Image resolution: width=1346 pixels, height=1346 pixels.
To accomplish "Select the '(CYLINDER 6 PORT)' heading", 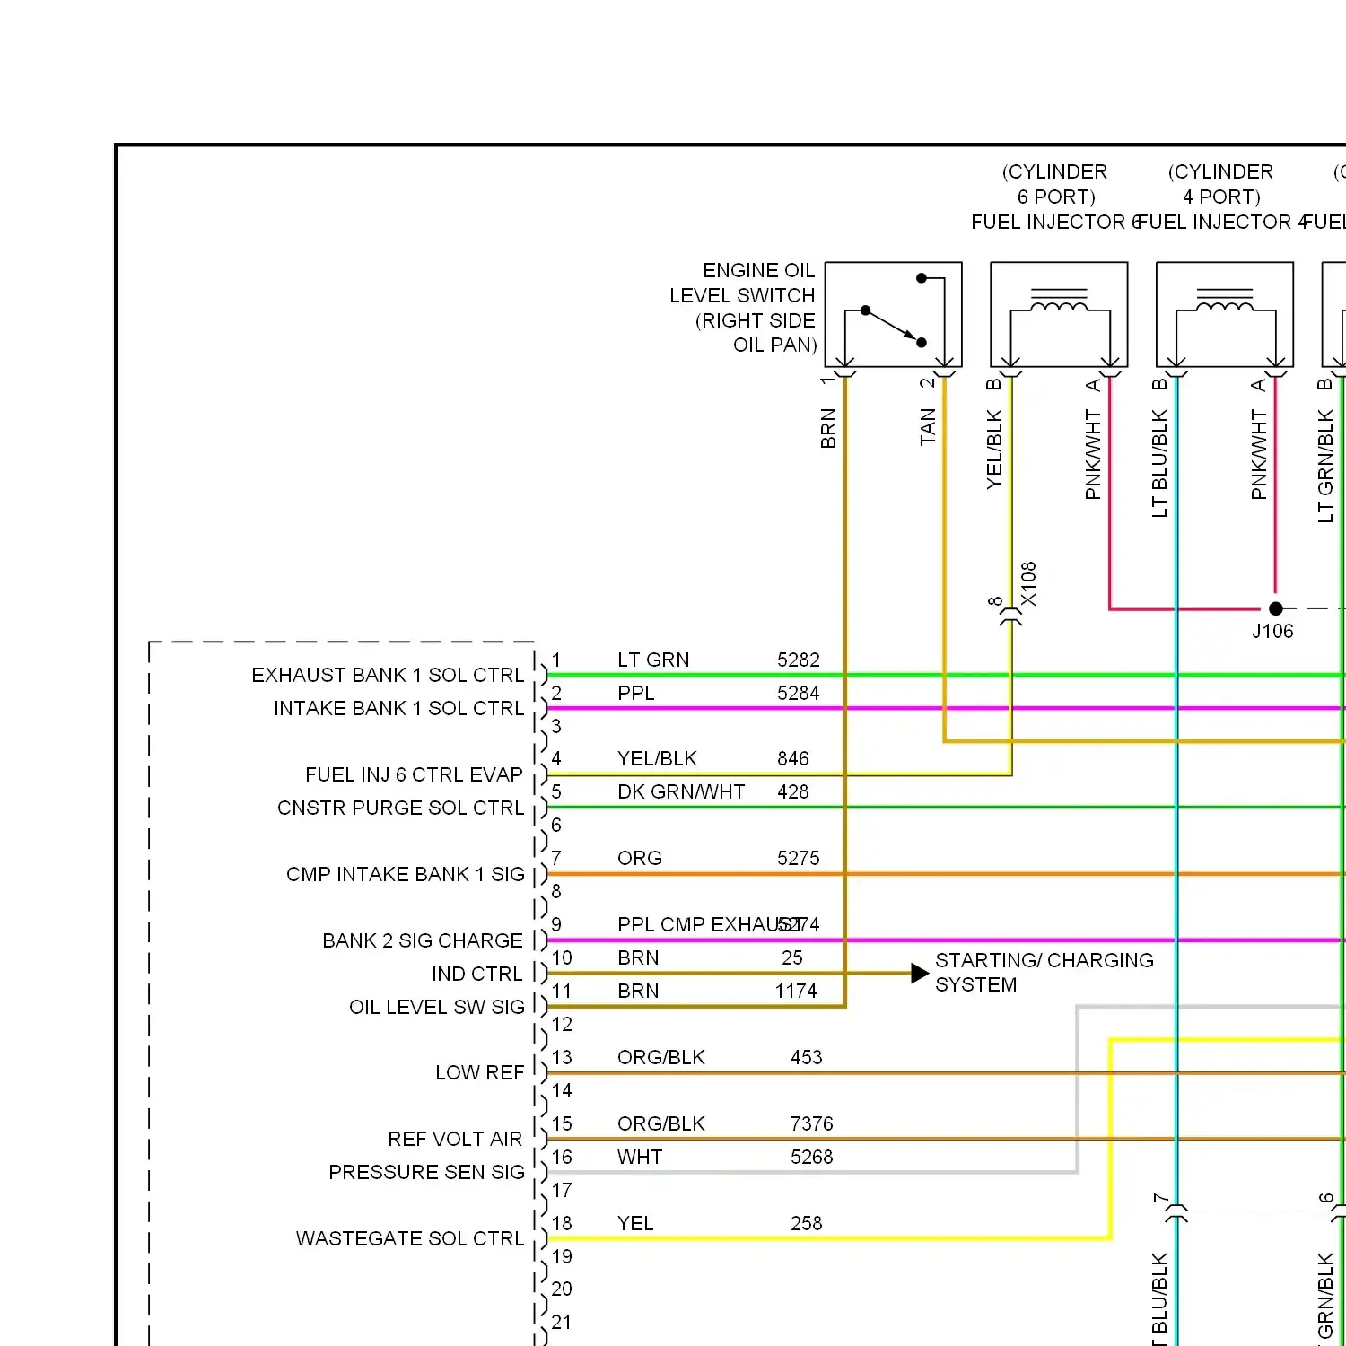I will click(x=1055, y=184).
